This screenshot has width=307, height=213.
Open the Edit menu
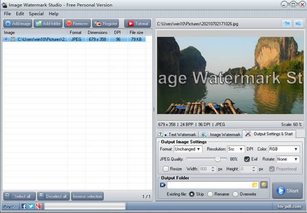[x=20, y=14]
